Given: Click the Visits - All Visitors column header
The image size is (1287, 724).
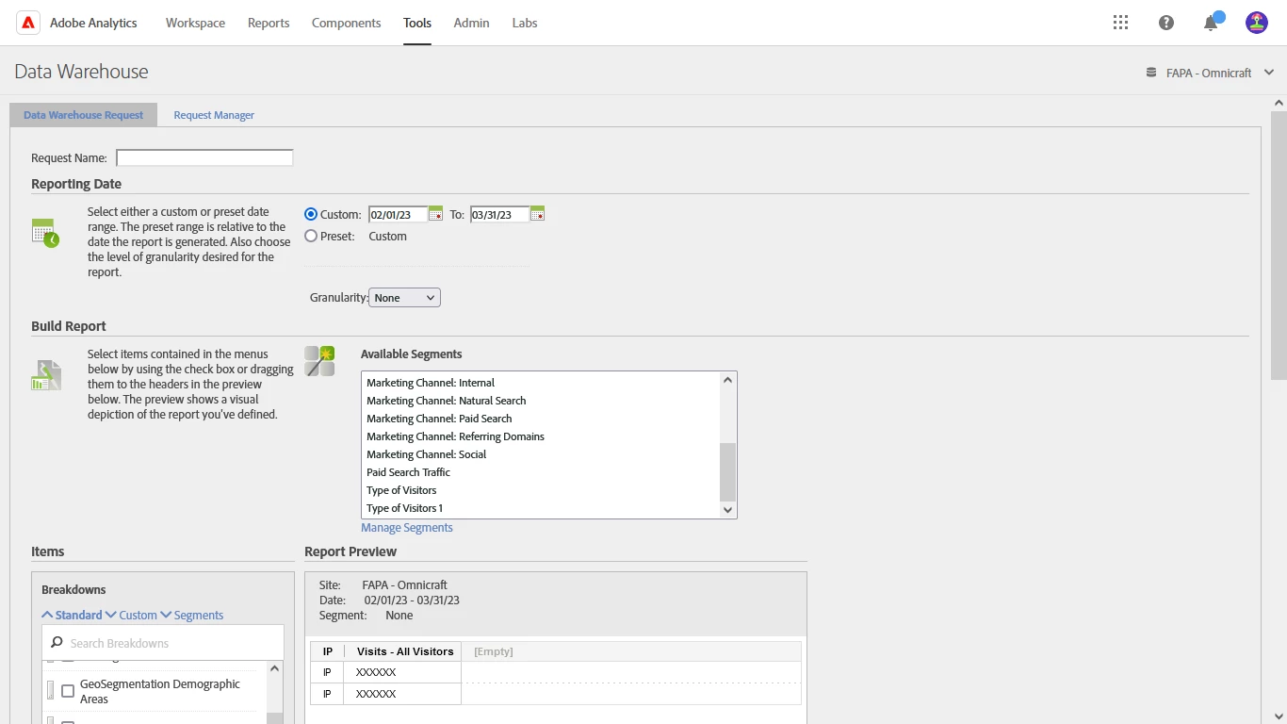Looking at the screenshot, I should tap(404, 651).
